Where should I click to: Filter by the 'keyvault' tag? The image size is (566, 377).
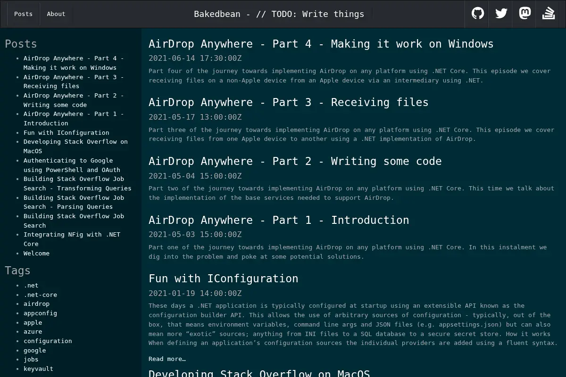38,369
